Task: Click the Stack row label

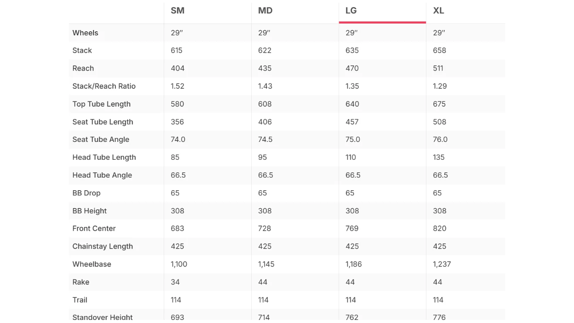Action: (x=82, y=50)
